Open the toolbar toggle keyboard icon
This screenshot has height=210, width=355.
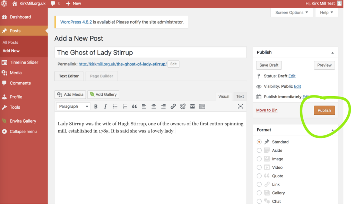[x=202, y=107]
